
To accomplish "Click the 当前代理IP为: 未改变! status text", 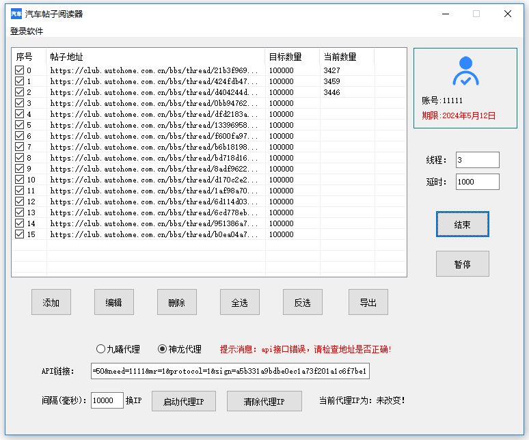I will [362, 400].
